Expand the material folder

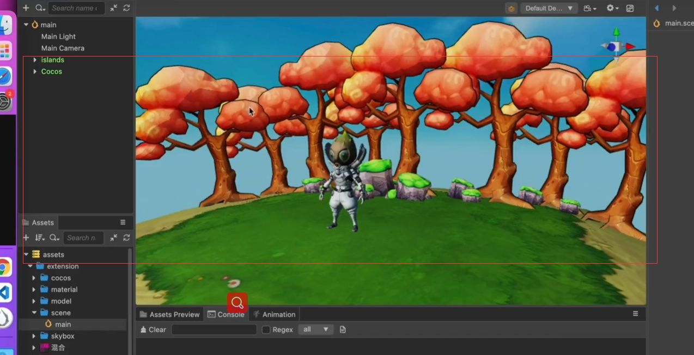click(34, 289)
